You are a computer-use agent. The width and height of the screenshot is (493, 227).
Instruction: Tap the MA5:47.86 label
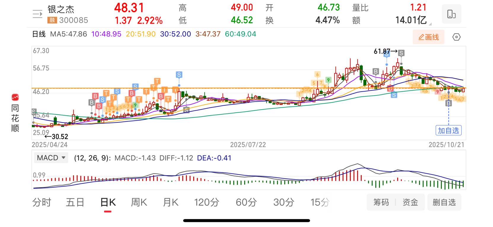point(68,34)
